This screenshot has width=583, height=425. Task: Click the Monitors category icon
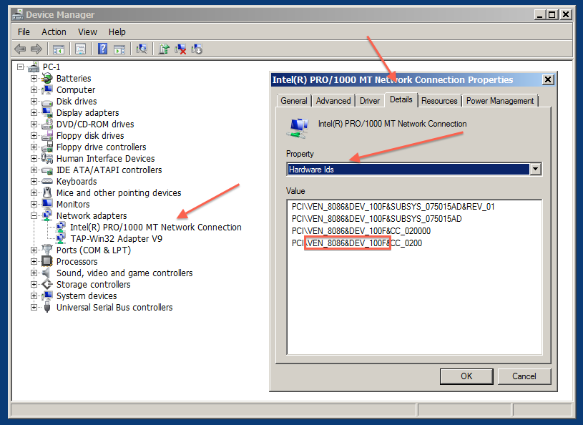coord(46,204)
